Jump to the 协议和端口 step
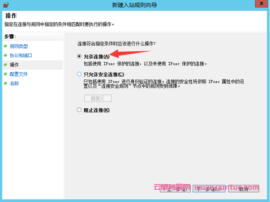The image size is (270, 202). coord(21,55)
